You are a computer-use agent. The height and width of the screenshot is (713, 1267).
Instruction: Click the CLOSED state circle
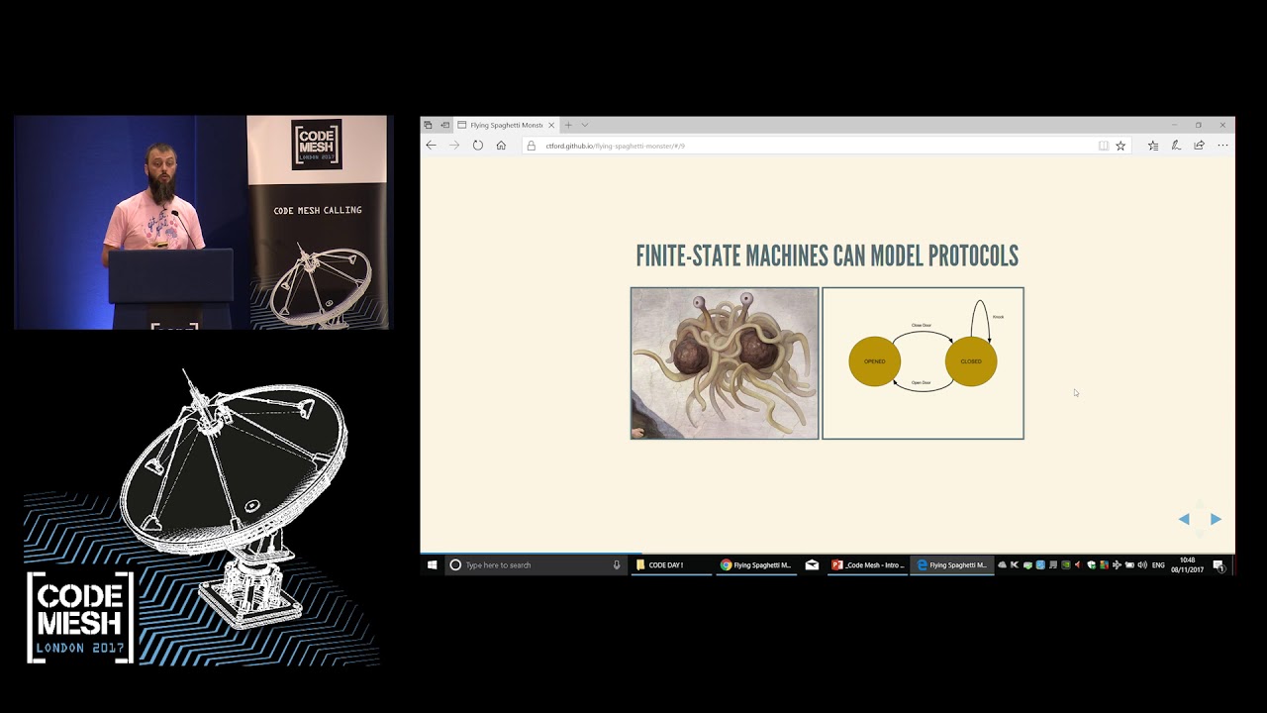tap(971, 361)
